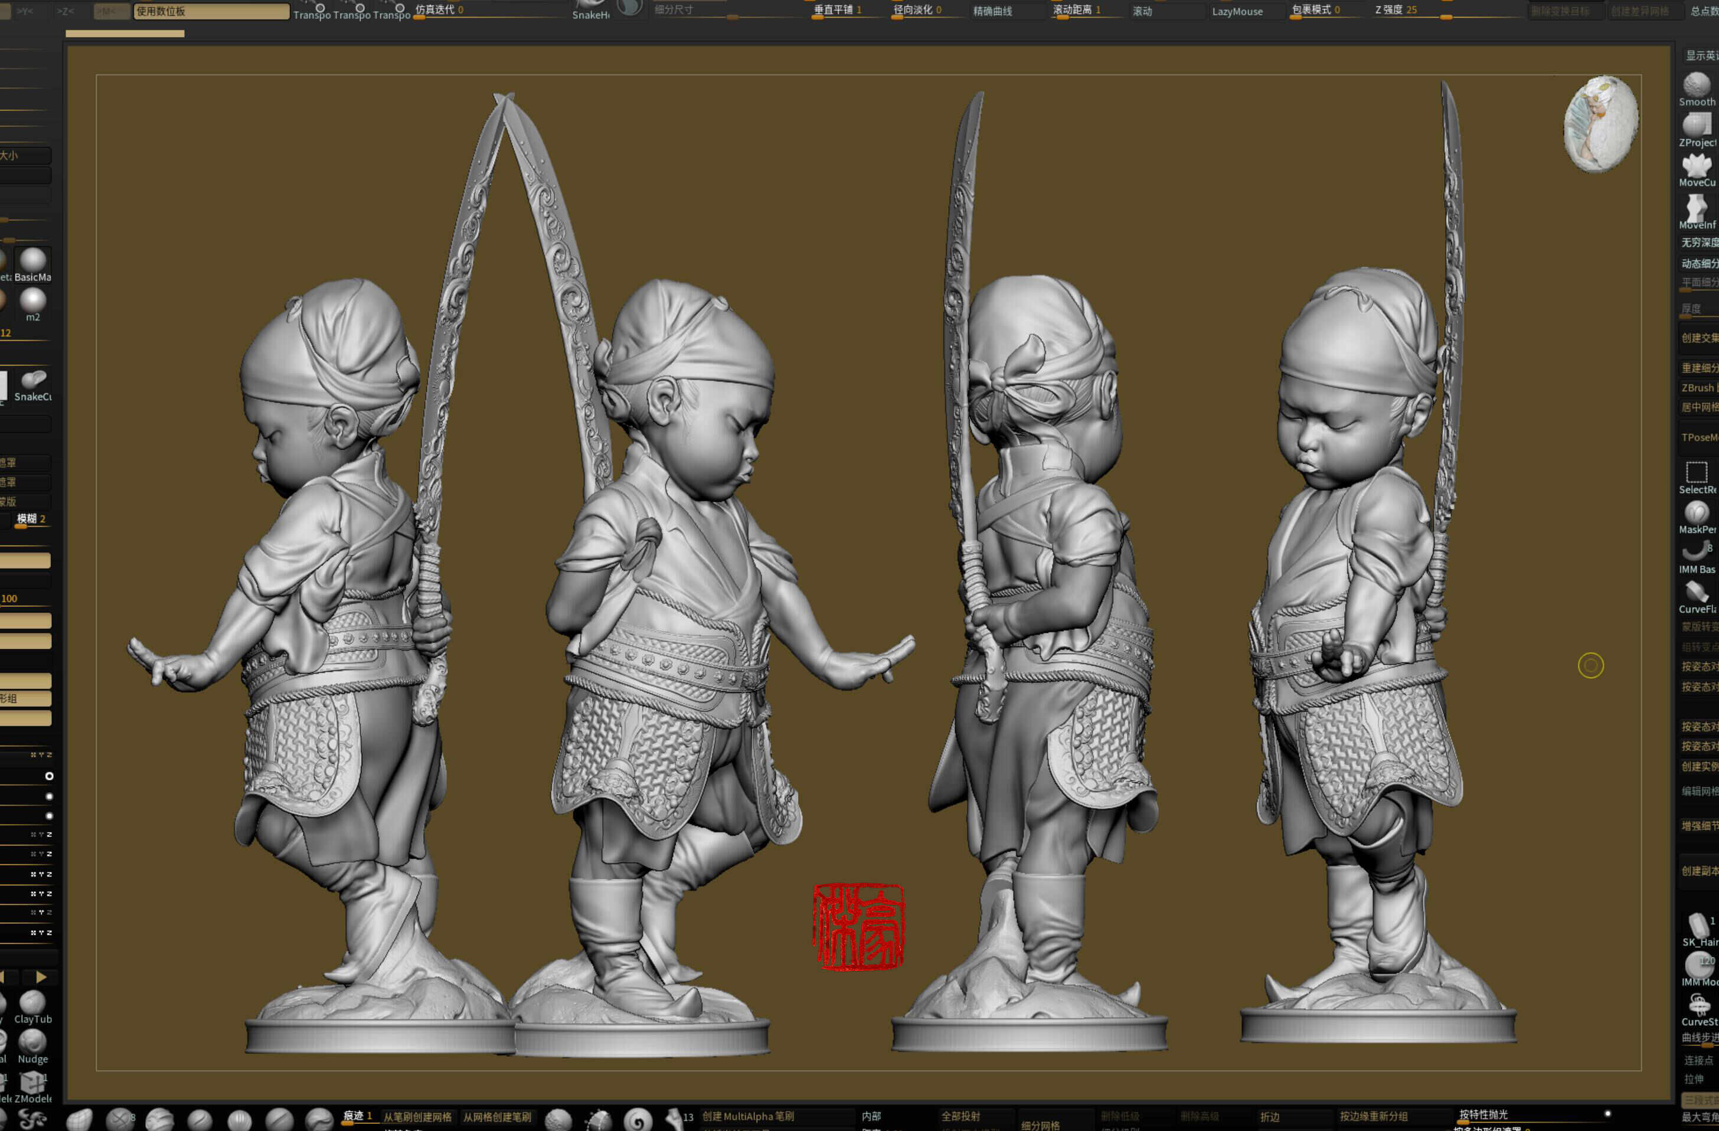Screen dimensions: 1719x1131
Task: Select the SnakeCu brush
Action: pyautogui.click(x=32, y=384)
